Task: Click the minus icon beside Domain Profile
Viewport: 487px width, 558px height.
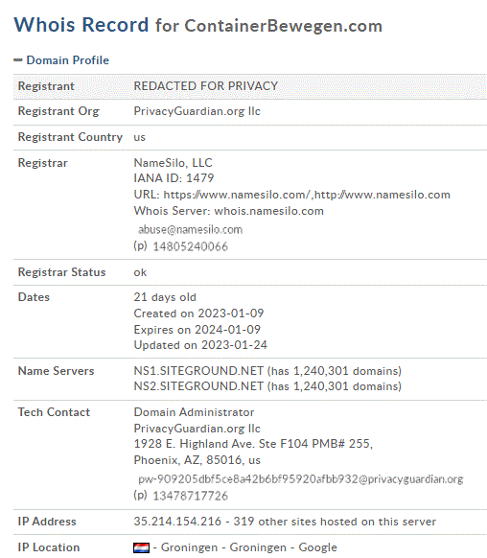Action: pos(18,60)
